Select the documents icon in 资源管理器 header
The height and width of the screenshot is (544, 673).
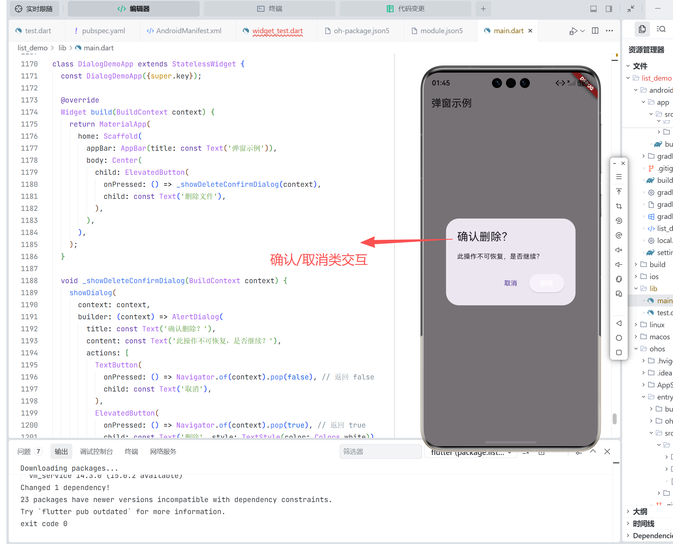642,29
